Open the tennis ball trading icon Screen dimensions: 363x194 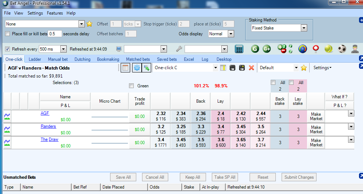[x=328, y=49]
